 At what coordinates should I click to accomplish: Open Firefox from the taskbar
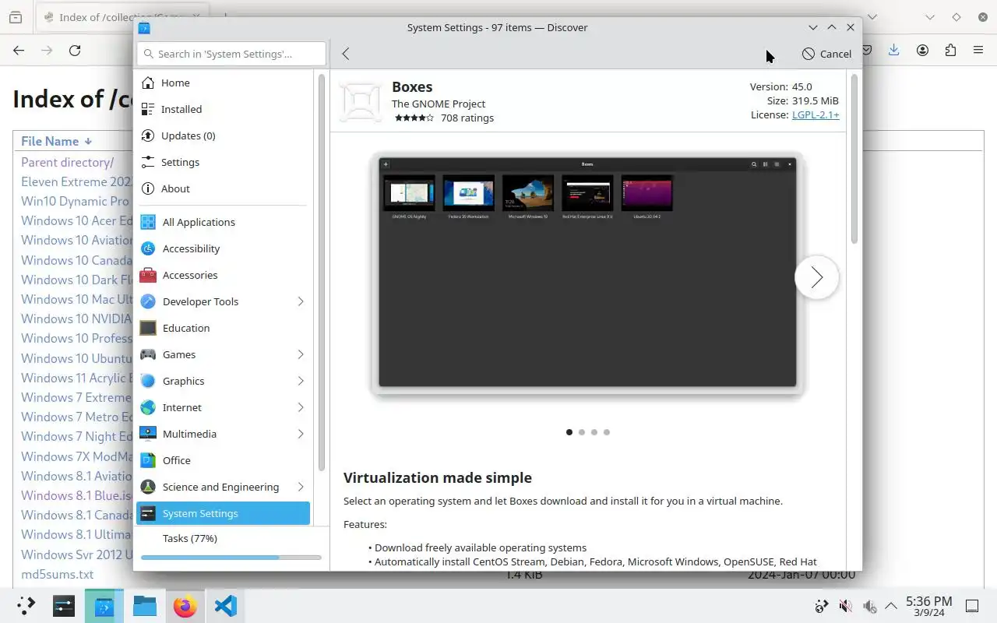point(185,606)
